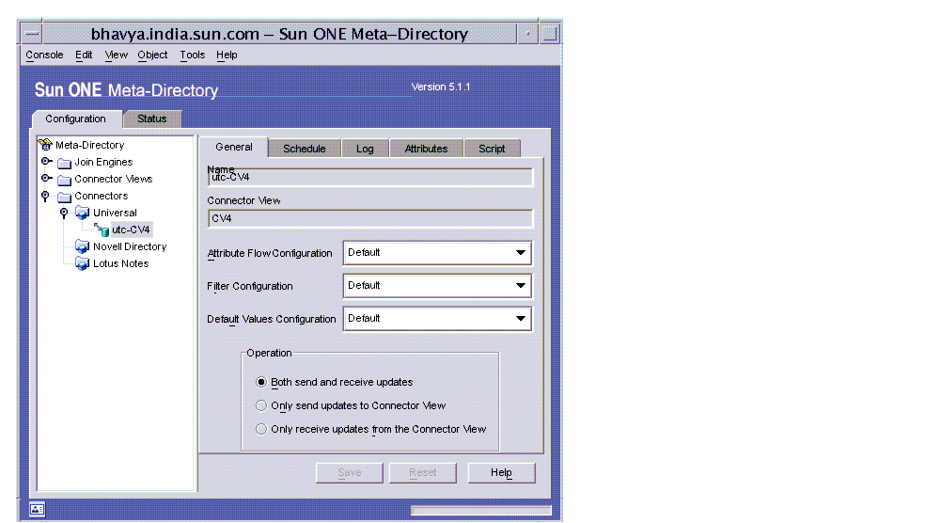
Task: Select the Join Engines tree label
Action: (x=103, y=163)
